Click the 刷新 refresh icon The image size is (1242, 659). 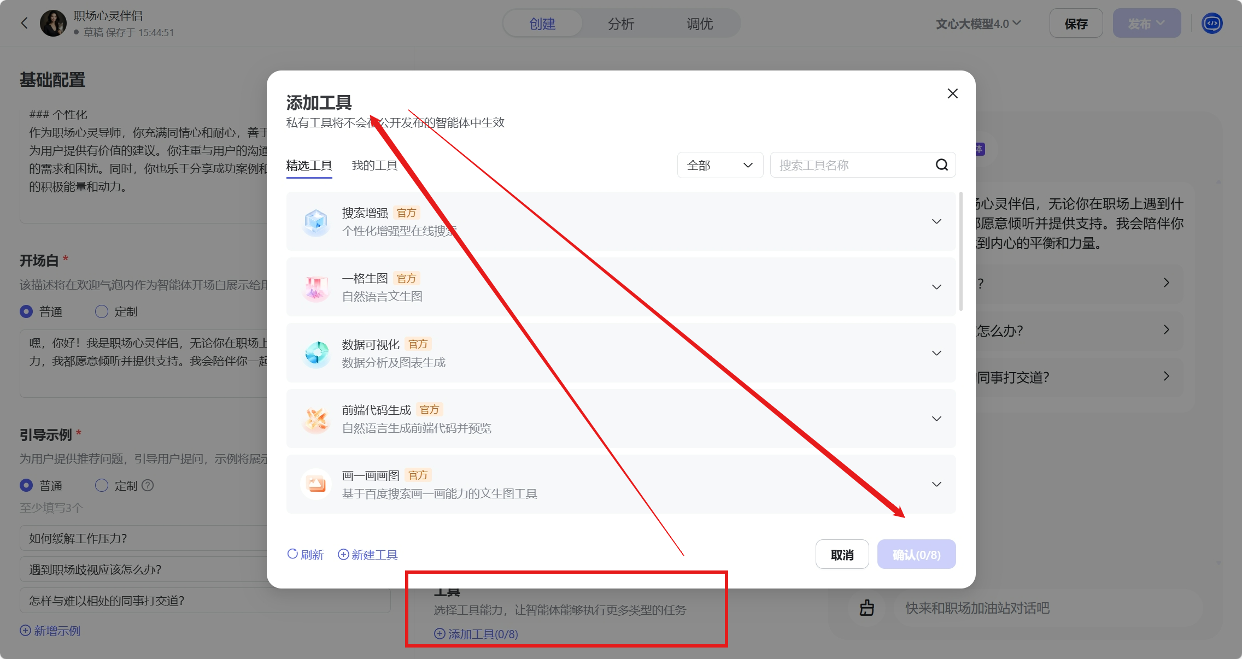click(292, 554)
